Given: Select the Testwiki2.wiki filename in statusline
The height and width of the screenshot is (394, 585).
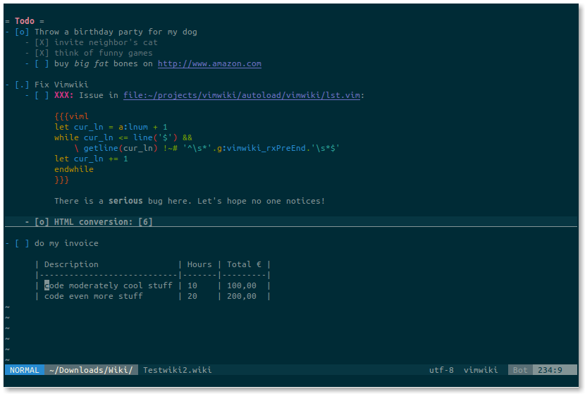Looking at the screenshot, I should [x=177, y=370].
